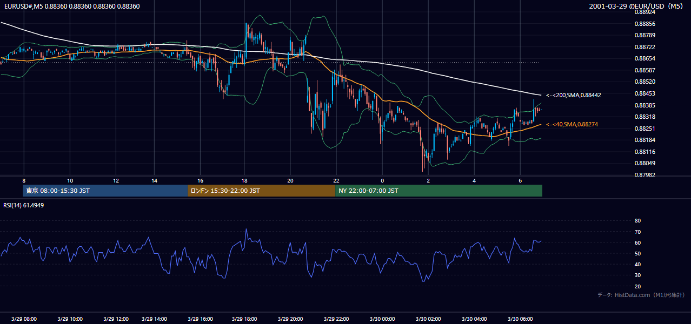
Task: Click the HistData.com data source credit
Action: [x=641, y=295]
